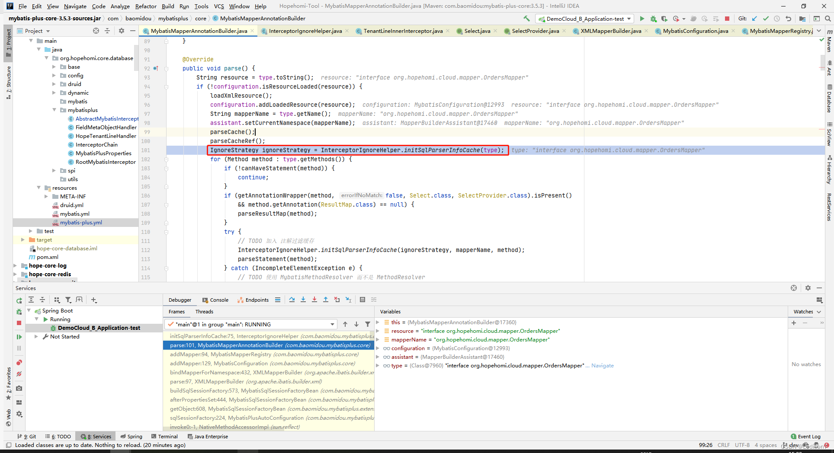834x453 pixels.
Task: Click CRLF line separator in status bar
Action: (724, 445)
